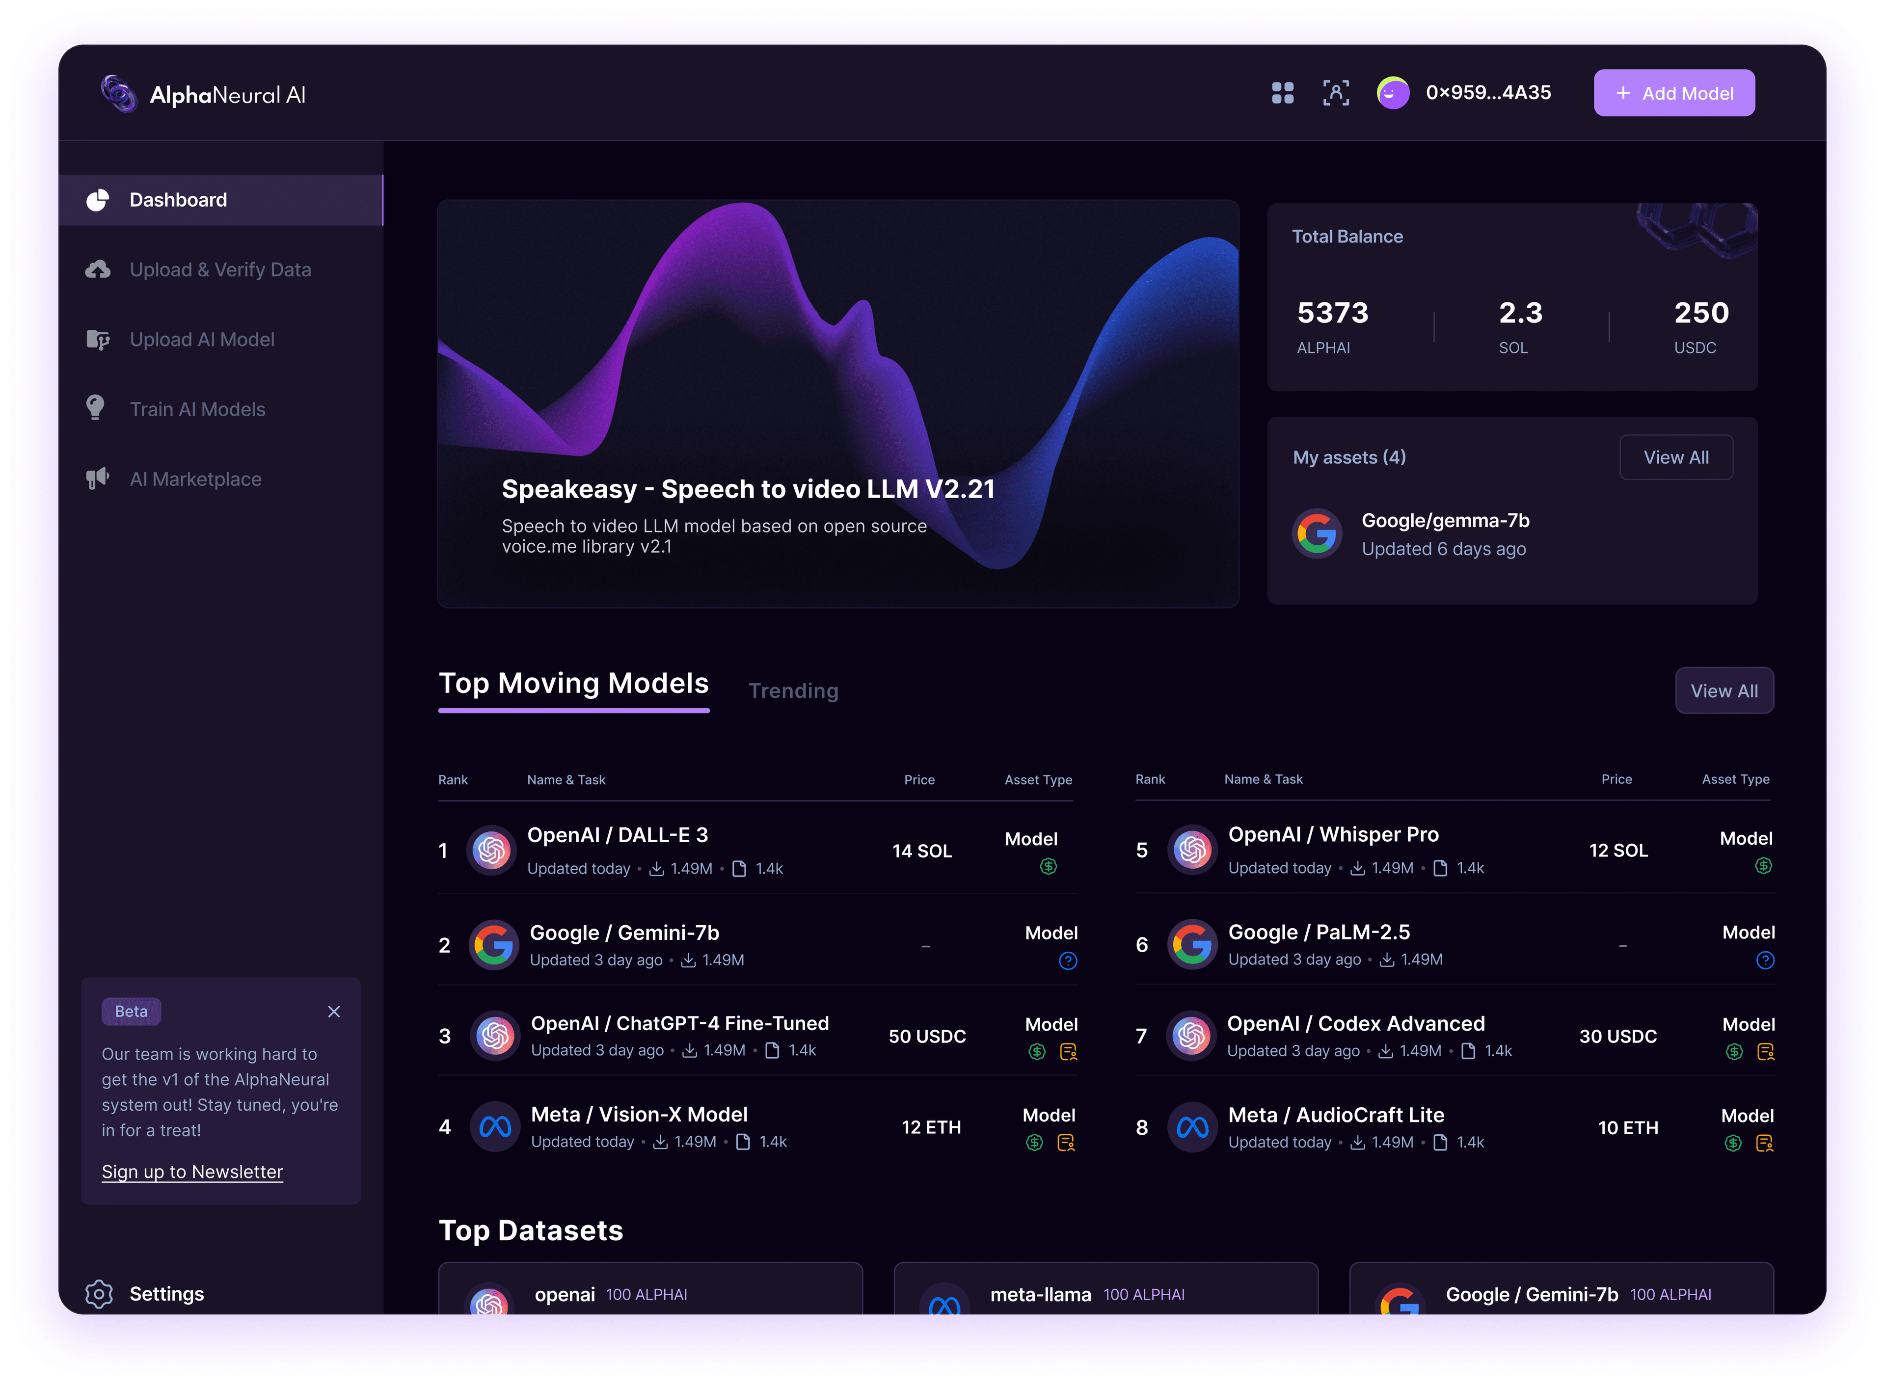Open Upload & Verify Data in sidebar
The height and width of the screenshot is (1387, 1885).
click(x=220, y=269)
